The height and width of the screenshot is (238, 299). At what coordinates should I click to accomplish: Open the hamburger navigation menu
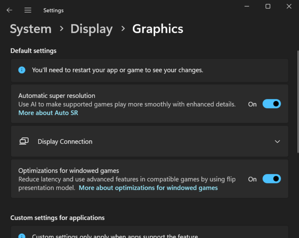(28, 10)
